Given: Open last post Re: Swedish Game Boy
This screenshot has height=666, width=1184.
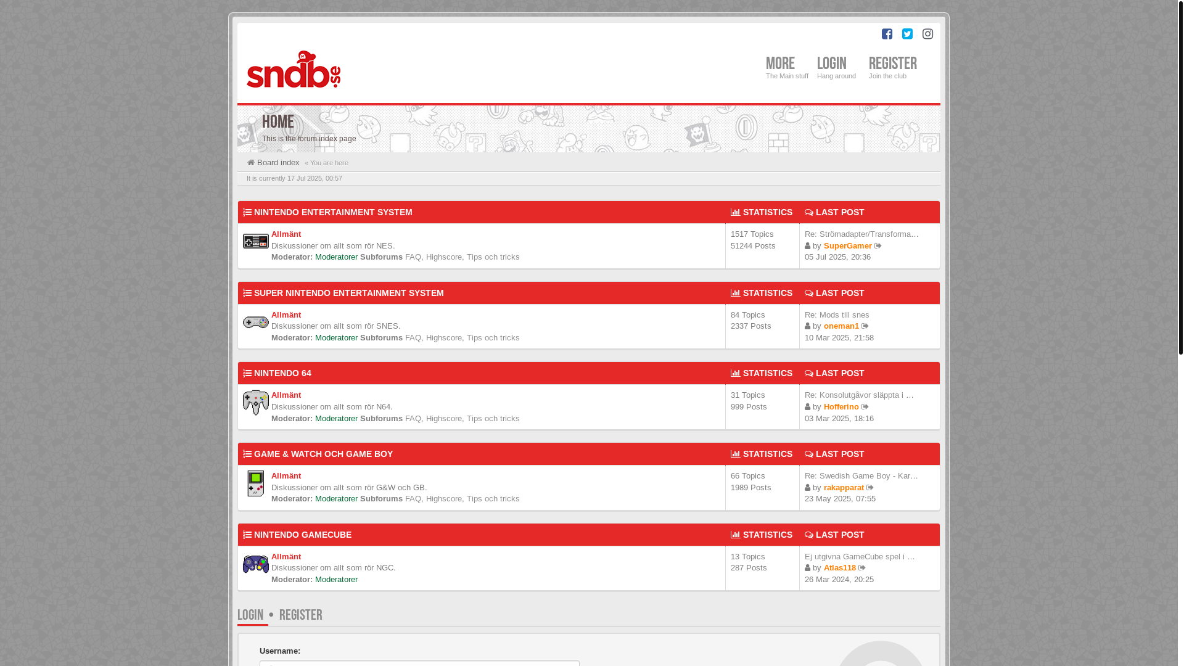Looking at the screenshot, I should [x=861, y=476].
